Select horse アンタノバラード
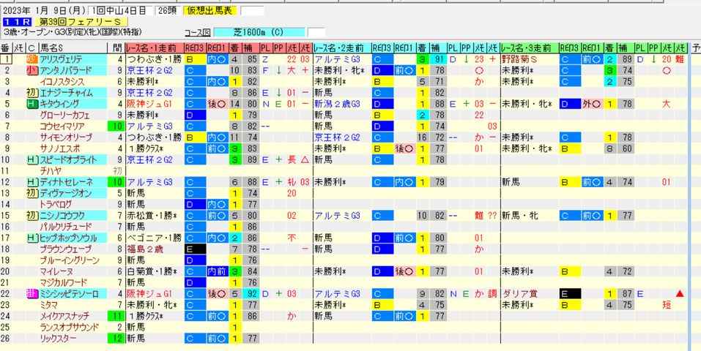Viewport: 701px width, 351px height. tap(73, 70)
